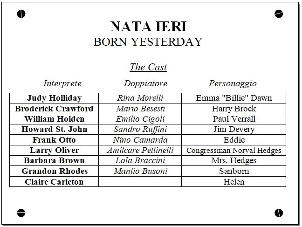302x227 pixels.
Task: Click the top-right screw icon
Action: 279,14
